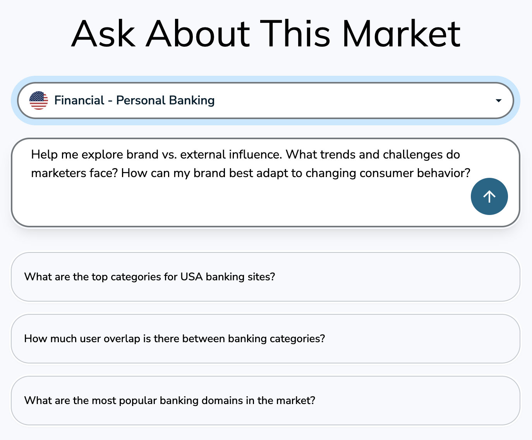Place cursor after the word 'behavior?'
The image size is (532, 440).
tap(471, 173)
